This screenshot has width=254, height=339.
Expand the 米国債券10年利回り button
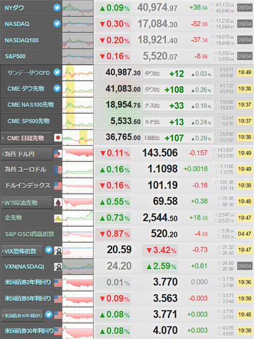pos(22,316)
